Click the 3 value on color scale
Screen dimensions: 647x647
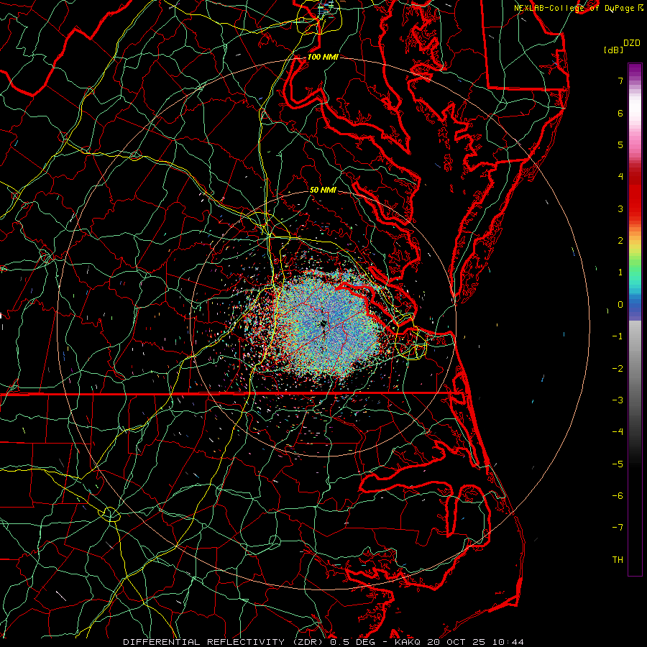tap(620, 208)
